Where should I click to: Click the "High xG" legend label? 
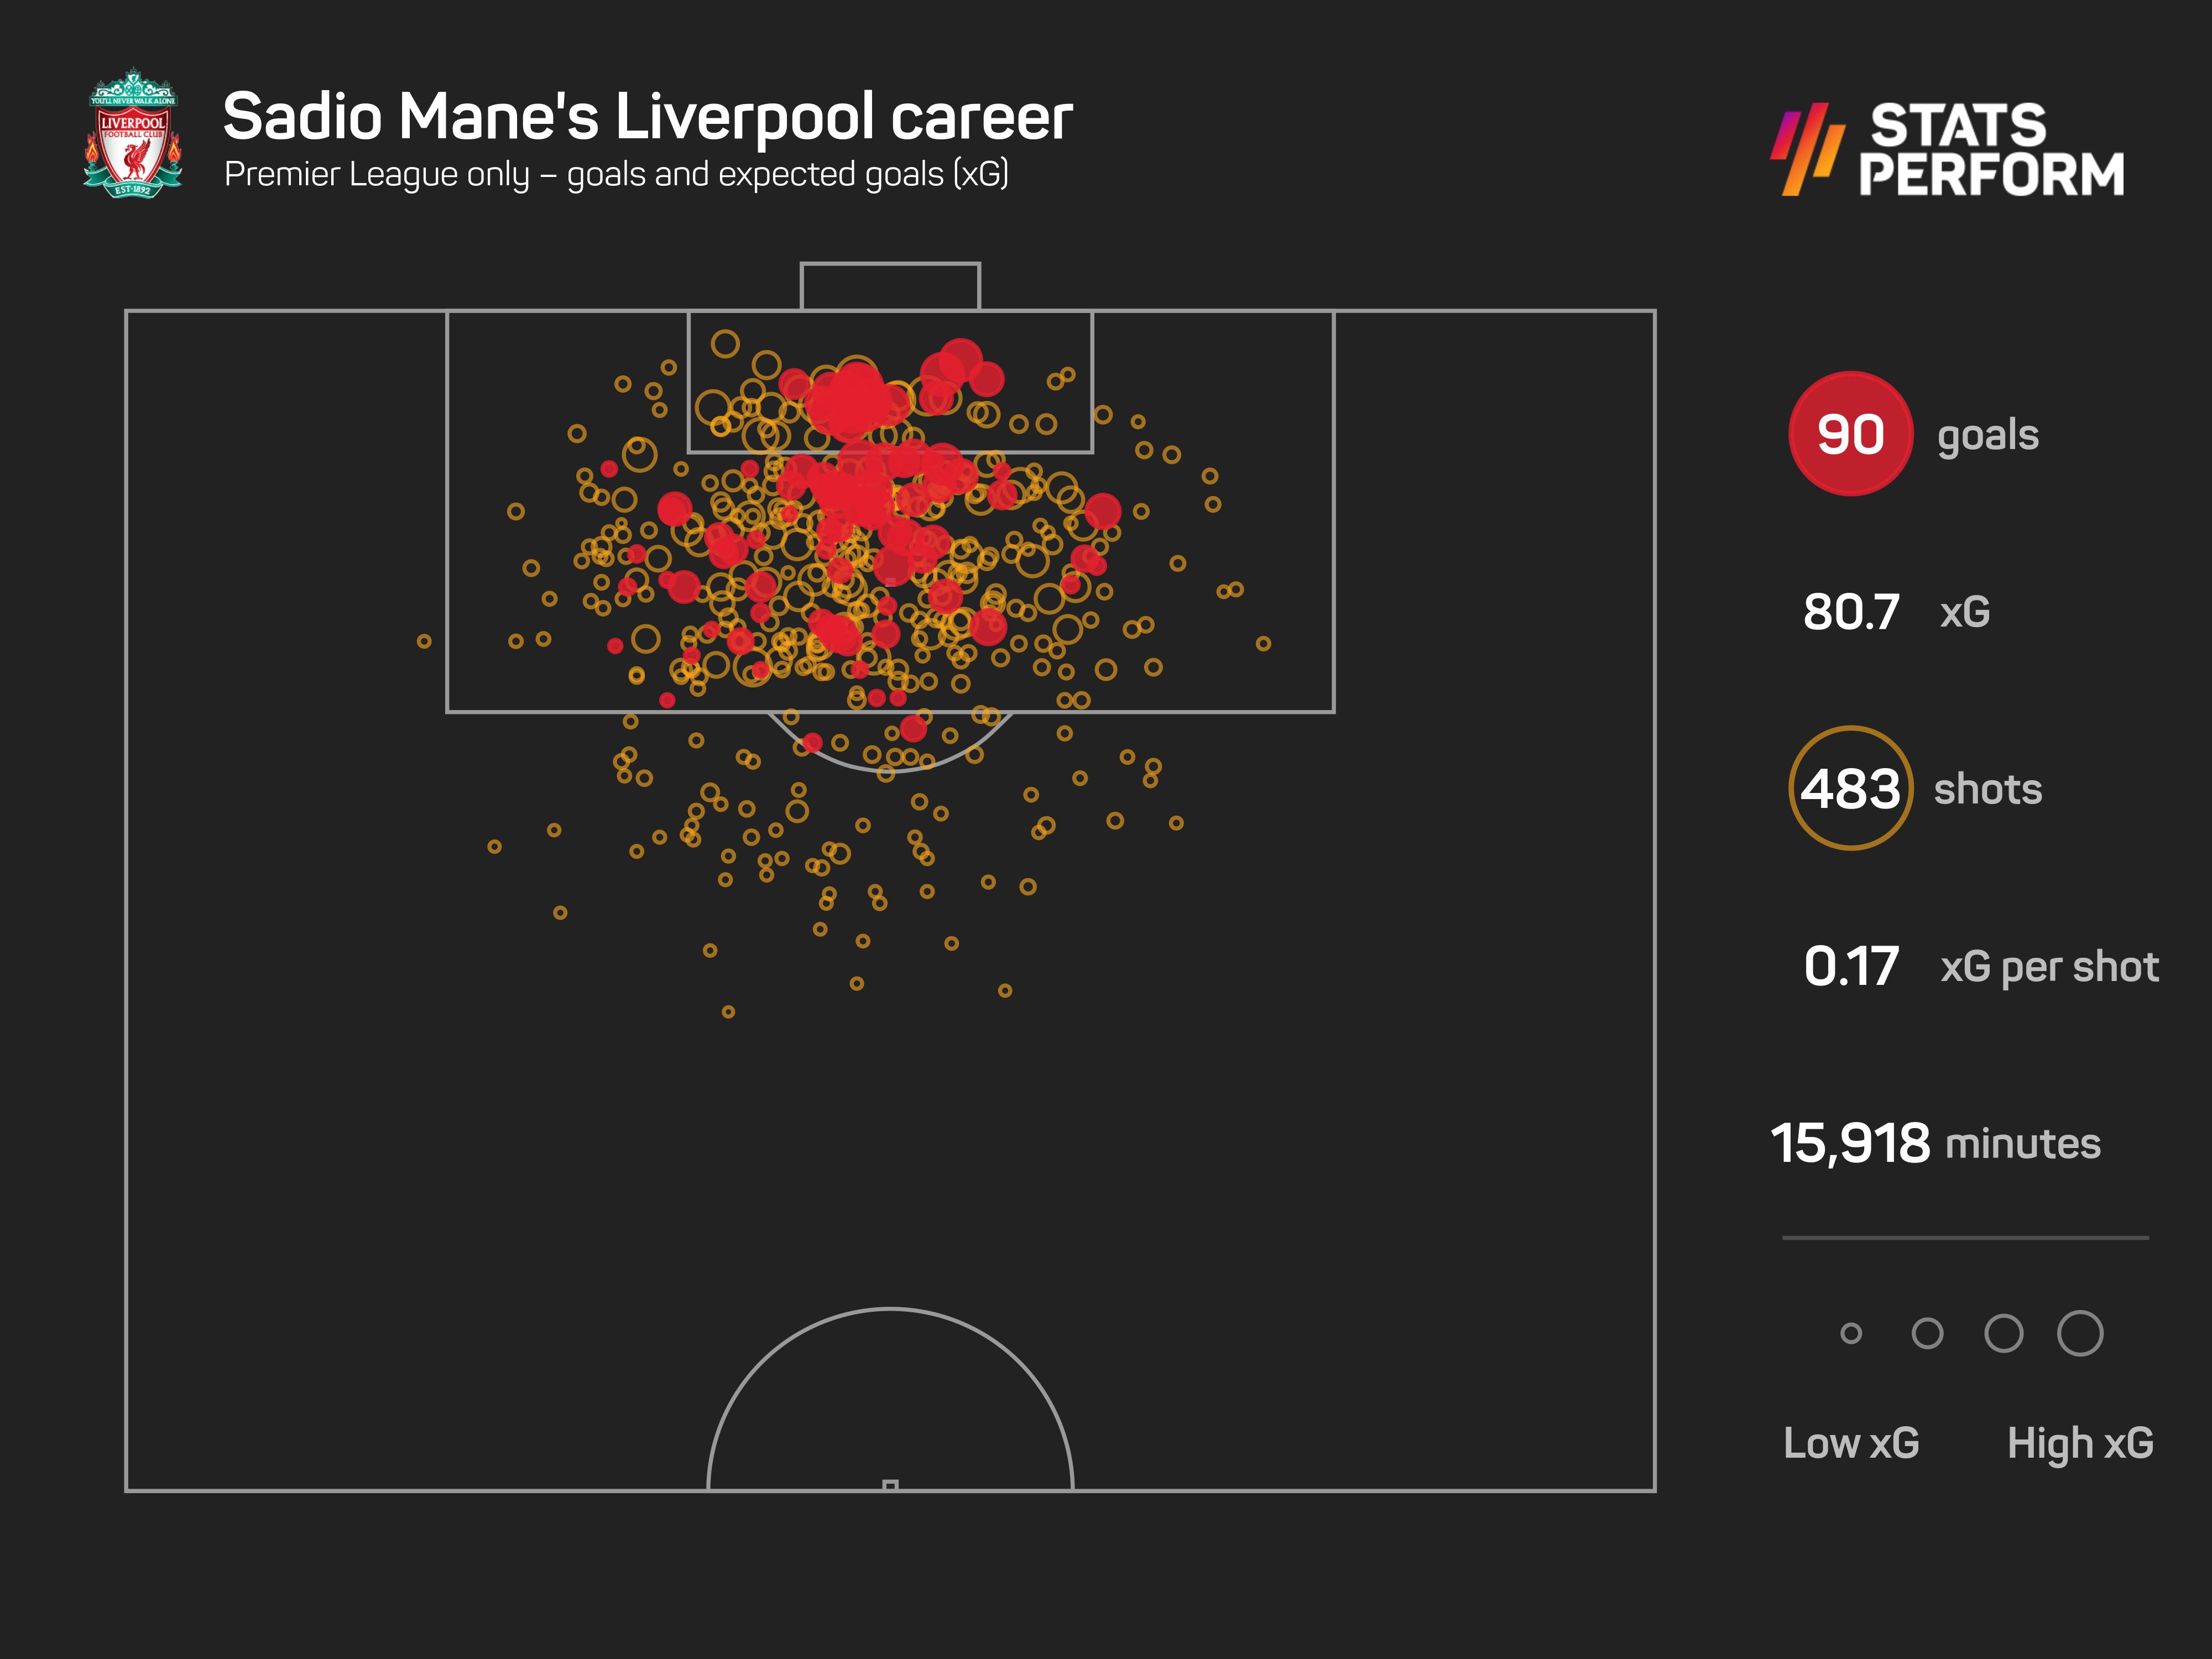2080,1443
